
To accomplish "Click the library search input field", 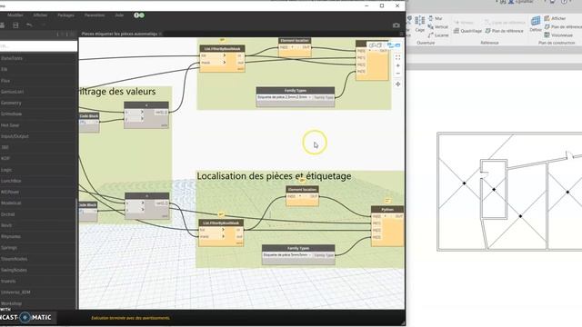I will 38,46.
